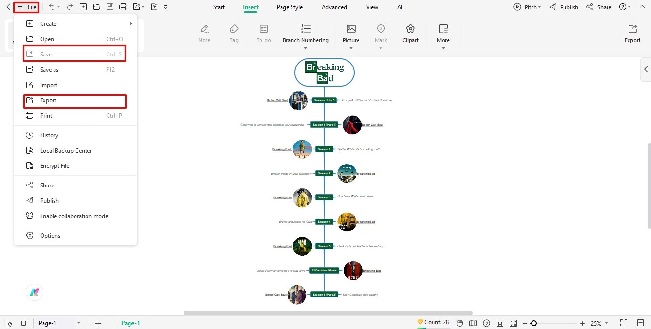Click the export icon in quick access toolbar

(137, 7)
